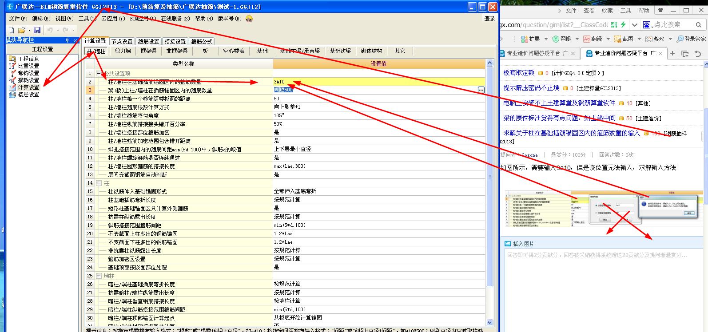Screen dimensions: 708x332
Task: Switch to the 节点设置 tab
Action: 122,41
